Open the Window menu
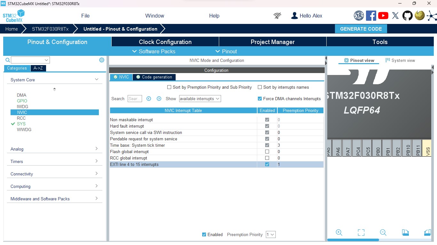437x245 pixels. tap(155, 16)
